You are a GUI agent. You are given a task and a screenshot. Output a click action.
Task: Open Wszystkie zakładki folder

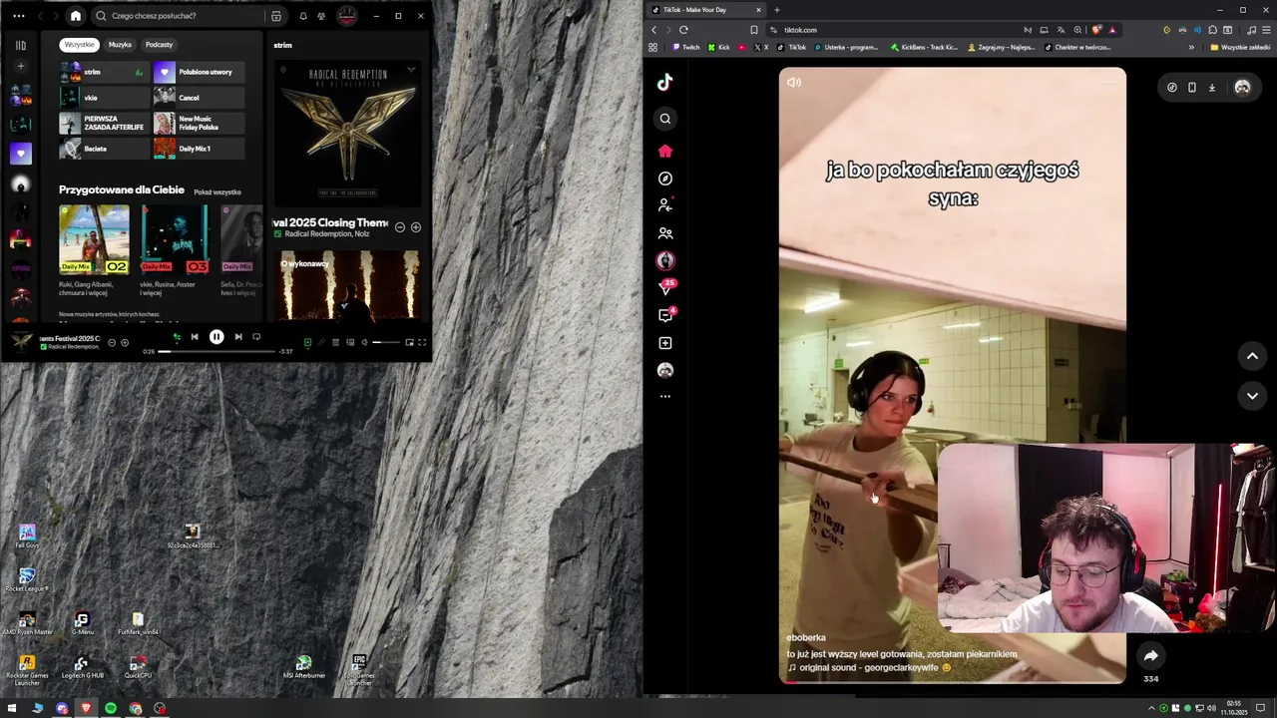(x=1240, y=47)
